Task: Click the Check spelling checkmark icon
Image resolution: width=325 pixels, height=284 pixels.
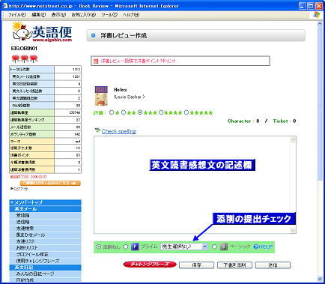Action: 97,130
